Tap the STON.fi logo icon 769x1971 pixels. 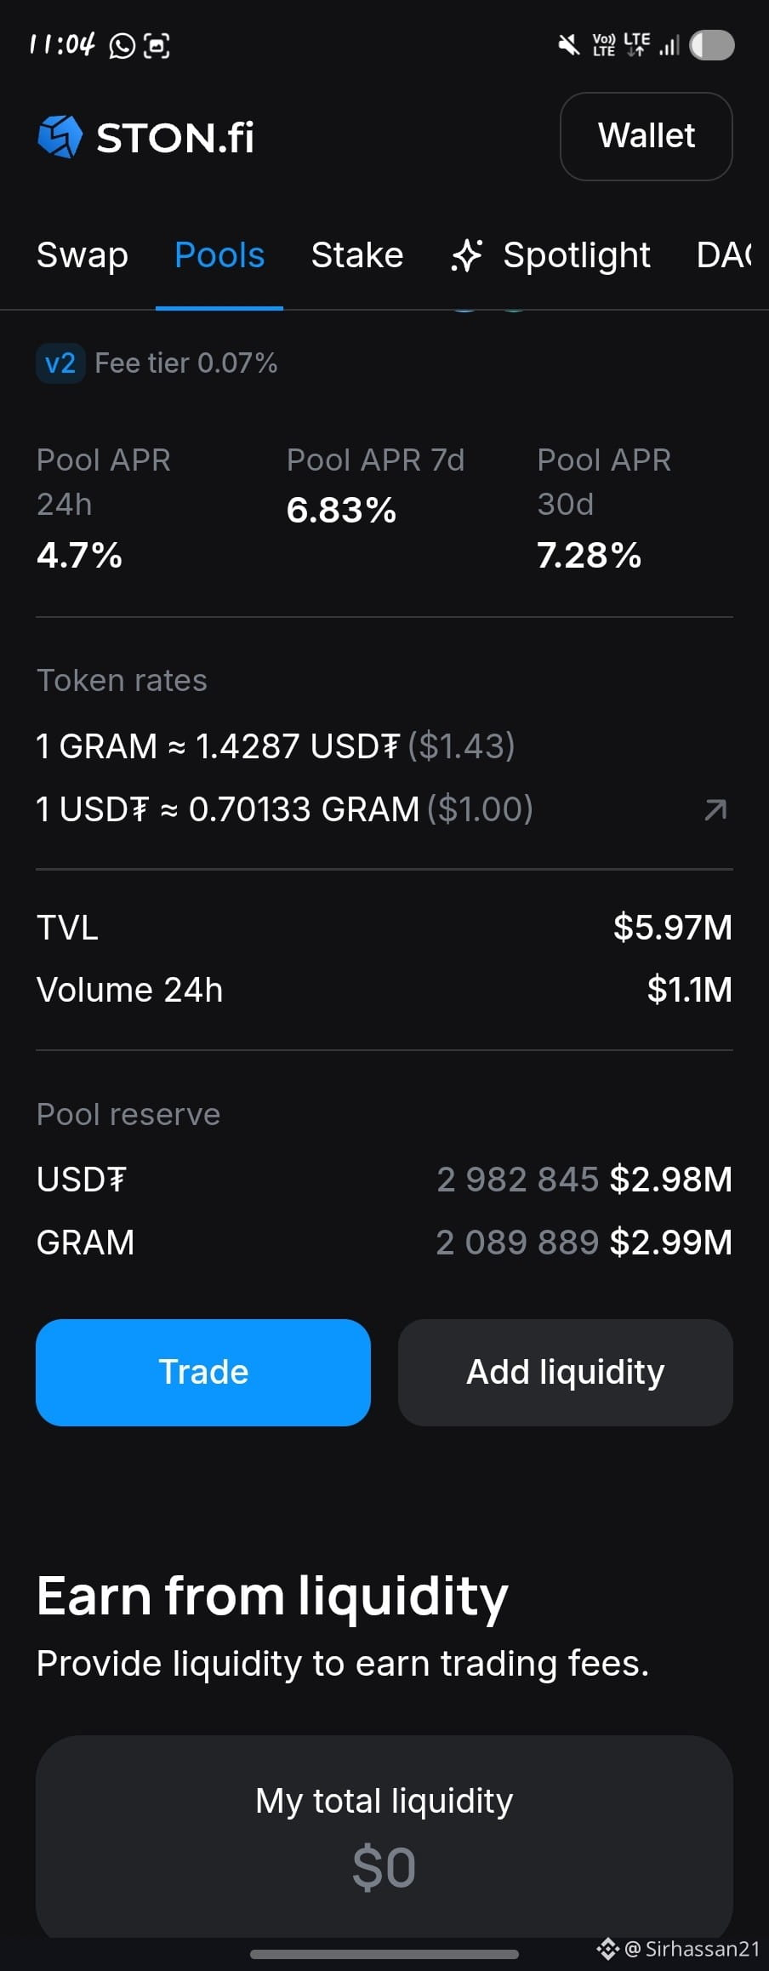click(60, 137)
